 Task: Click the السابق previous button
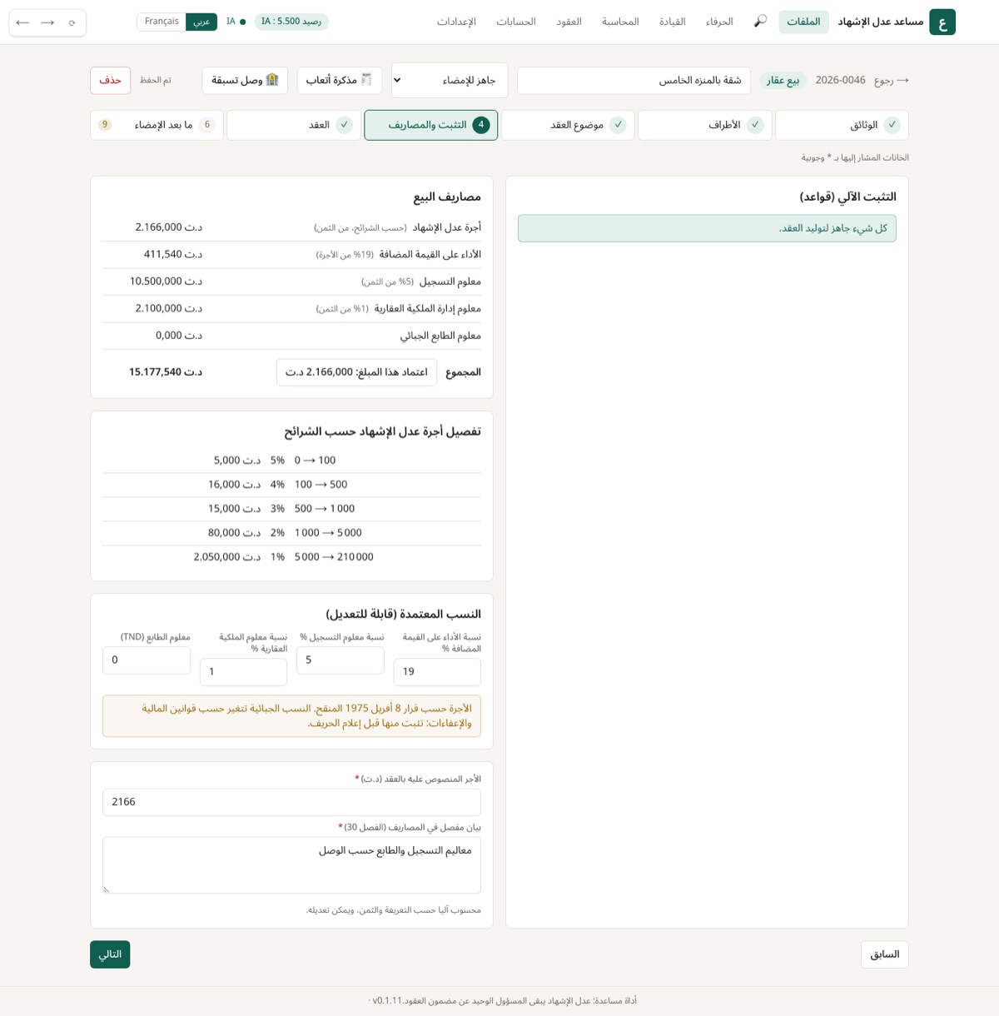coord(884,954)
